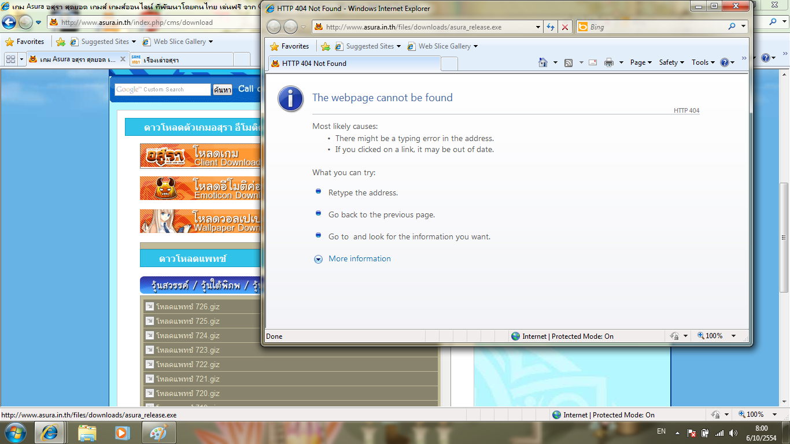Viewport: 790px width, 444px height.
Task: Open search provider dropdown next to Bing
Action: [743, 27]
